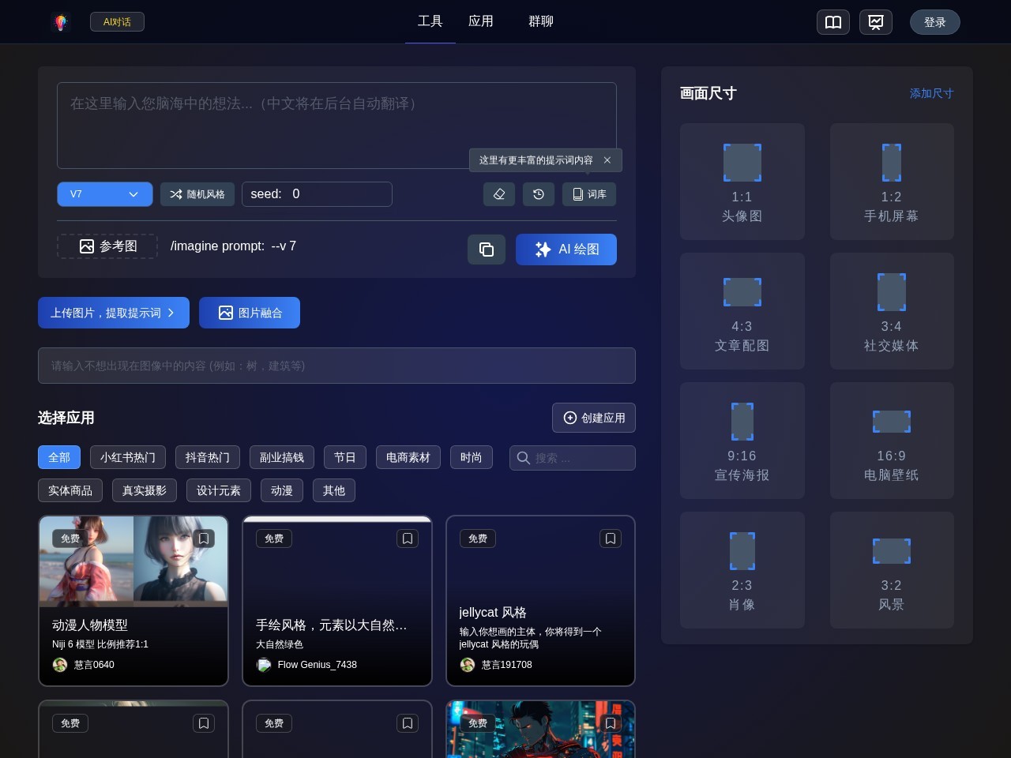Open the 词库 word library

pyautogui.click(x=589, y=194)
